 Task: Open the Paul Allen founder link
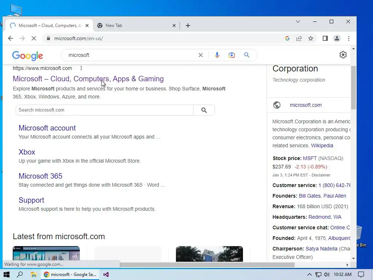point(335,196)
